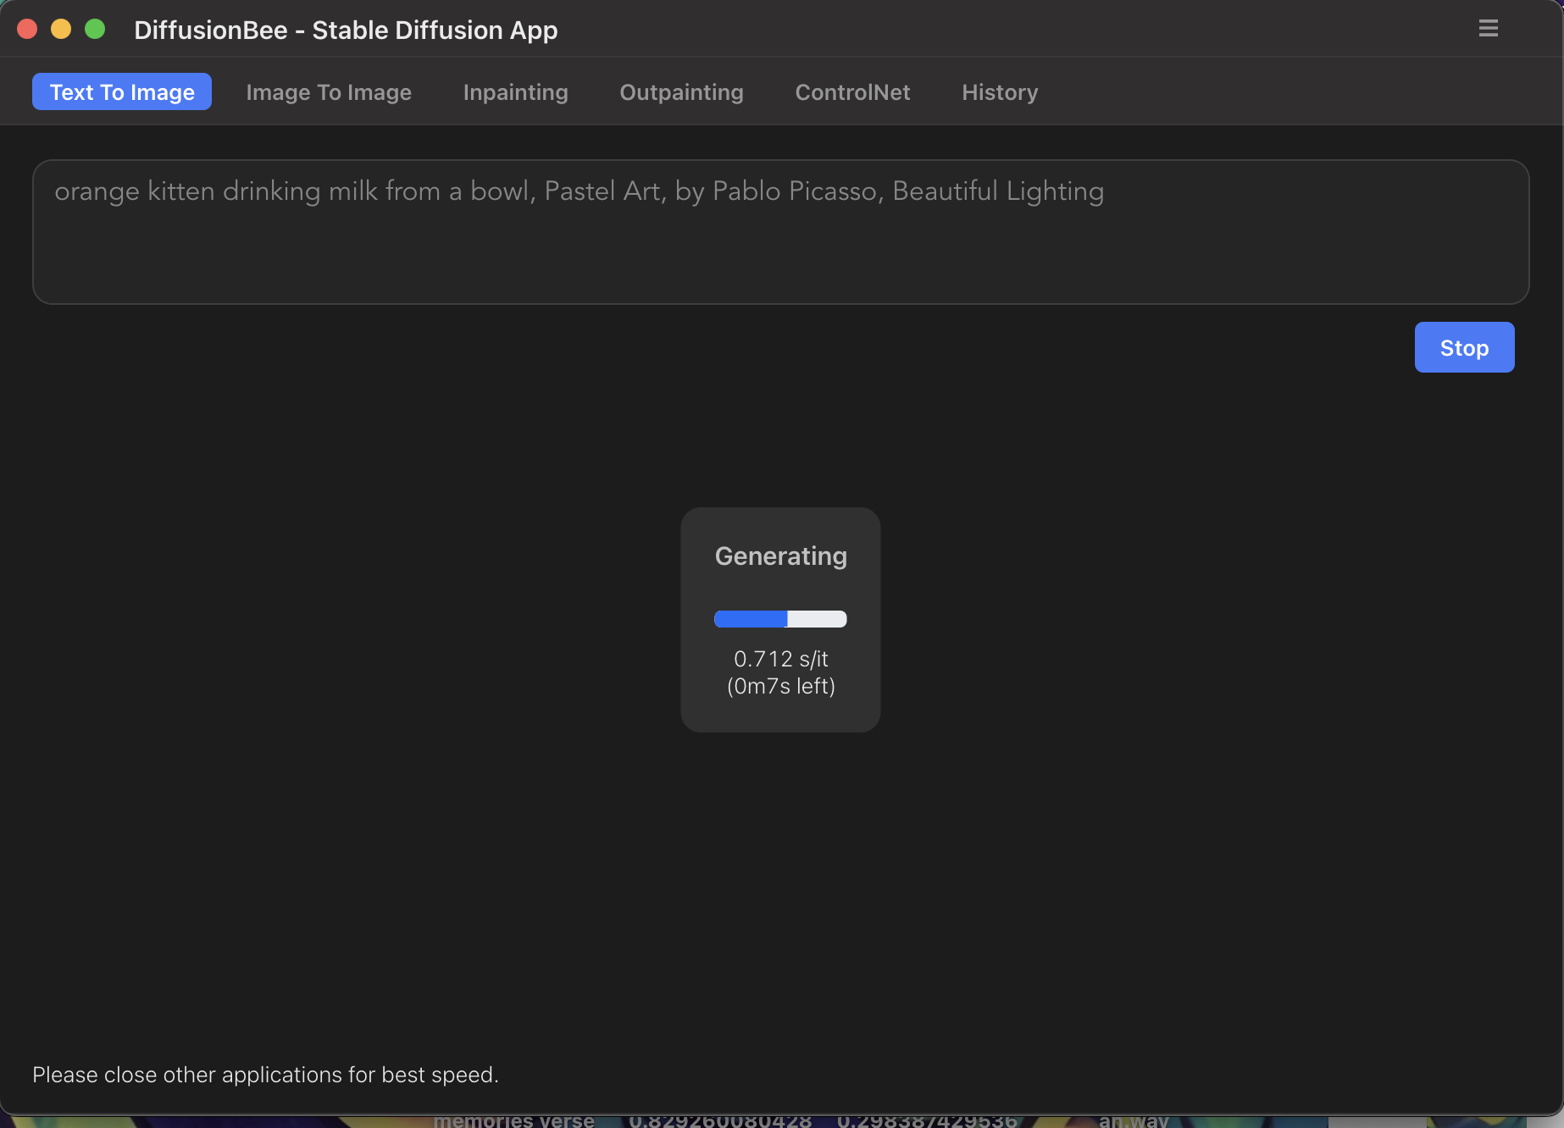Click the Generating heading in the status card
Screen dimensions: 1564x1128
pyautogui.click(x=780, y=556)
